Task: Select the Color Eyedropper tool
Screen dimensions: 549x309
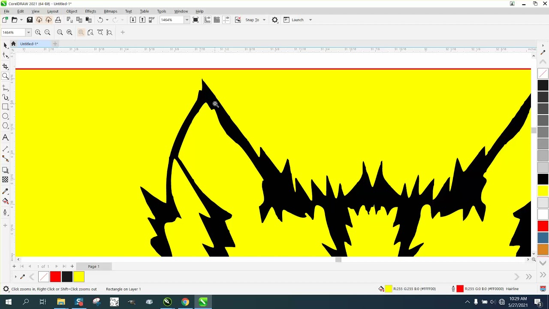Action: pos(5,191)
